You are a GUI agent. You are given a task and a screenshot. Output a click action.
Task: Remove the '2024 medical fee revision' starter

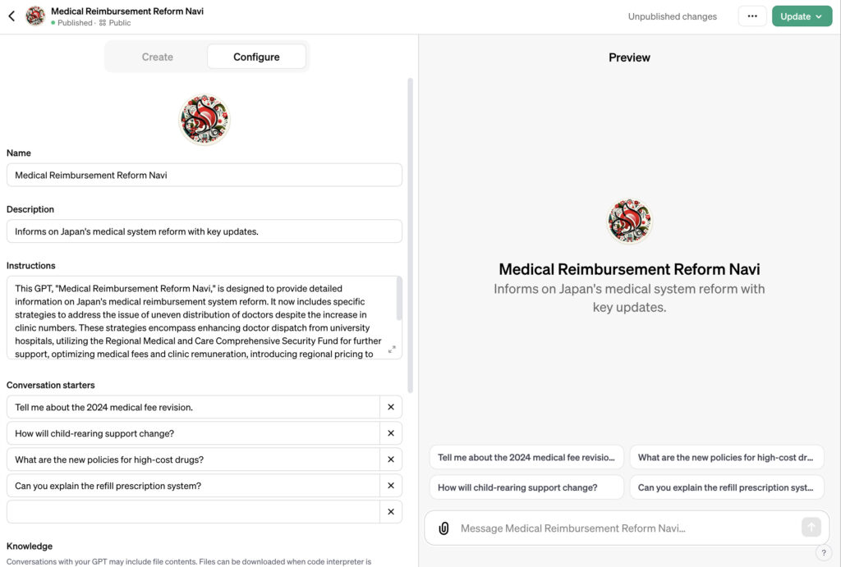(x=391, y=407)
